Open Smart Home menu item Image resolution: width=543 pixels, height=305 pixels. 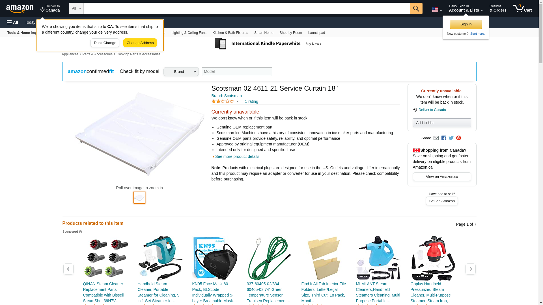[264, 33]
